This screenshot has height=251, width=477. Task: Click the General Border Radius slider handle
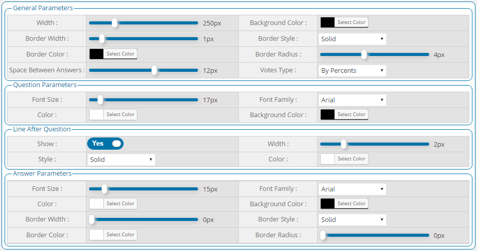363,54
